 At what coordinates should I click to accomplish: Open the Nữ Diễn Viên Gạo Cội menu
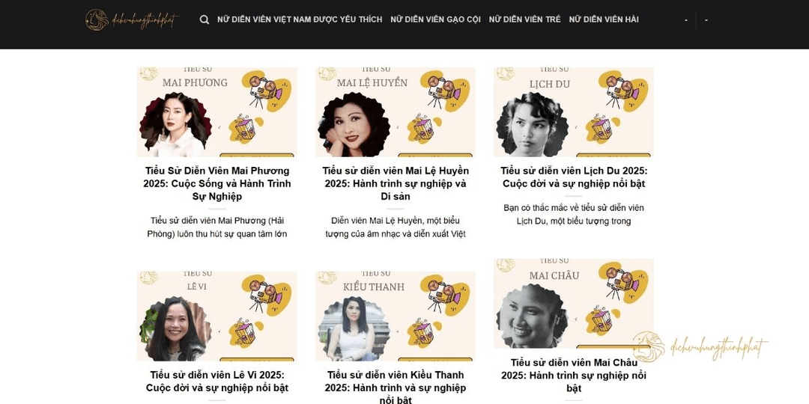click(435, 19)
